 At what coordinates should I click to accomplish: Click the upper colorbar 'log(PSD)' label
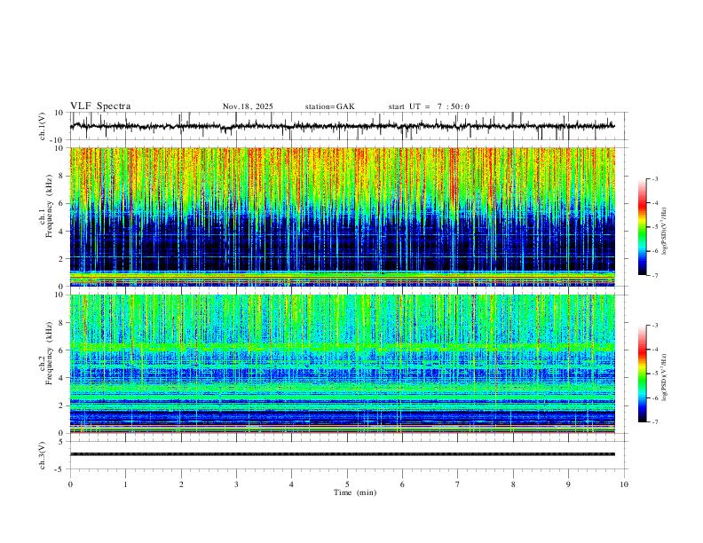tap(664, 232)
